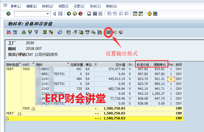204x132 pixels.
Task: Open the 转到(G) menu
Action: 48,6
